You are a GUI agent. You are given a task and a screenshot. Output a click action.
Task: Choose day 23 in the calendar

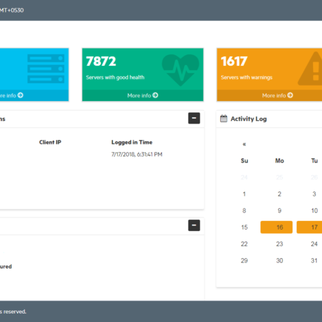279,244
